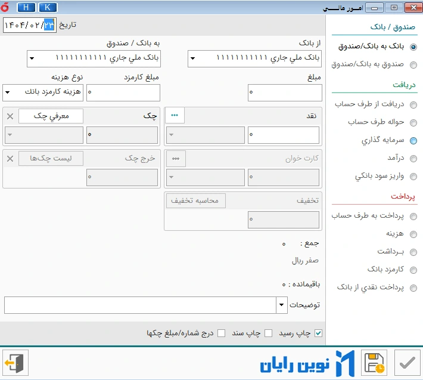Screen dimensions: 423x380
Task: Click the مبلغ amount field
Action: click(x=285, y=92)
